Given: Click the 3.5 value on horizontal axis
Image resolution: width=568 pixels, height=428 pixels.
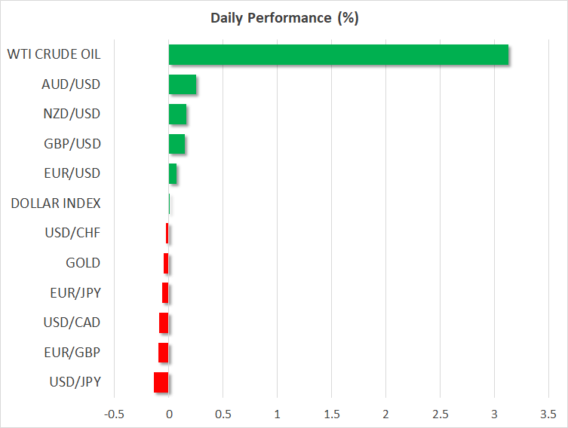Looking at the screenshot, I should (548, 414).
